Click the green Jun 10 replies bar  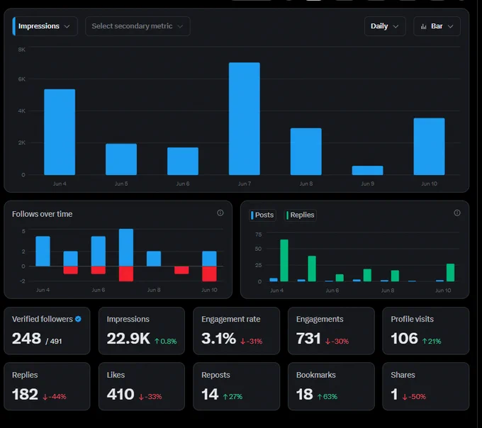tap(450, 273)
